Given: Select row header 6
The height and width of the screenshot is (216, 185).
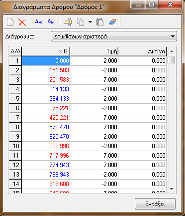Looking at the screenshot, I should 15,108.
